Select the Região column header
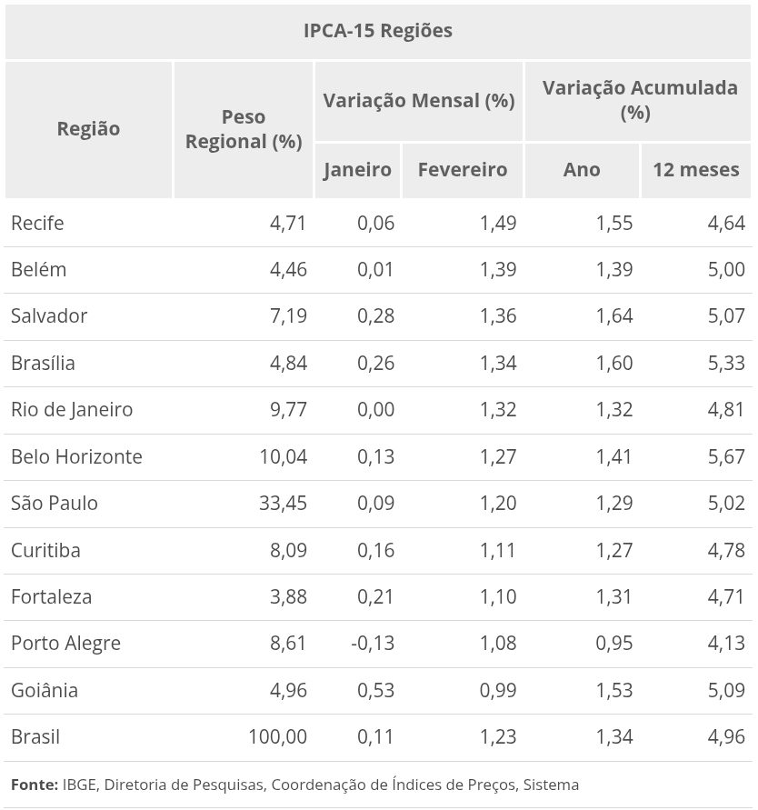This screenshot has height=810, width=758. (88, 129)
